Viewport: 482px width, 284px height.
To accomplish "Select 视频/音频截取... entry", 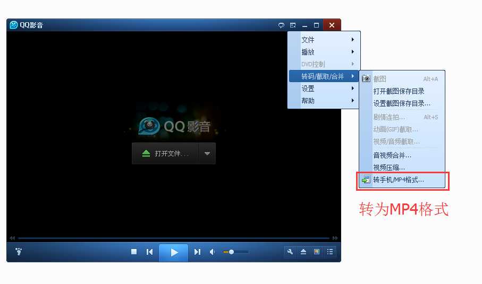I will pyautogui.click(x=402, y=141).
